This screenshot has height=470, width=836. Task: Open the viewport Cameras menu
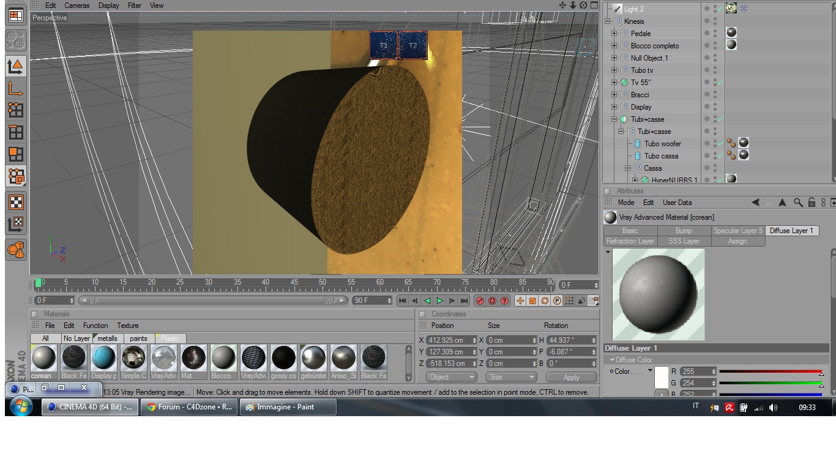point(77,6)
